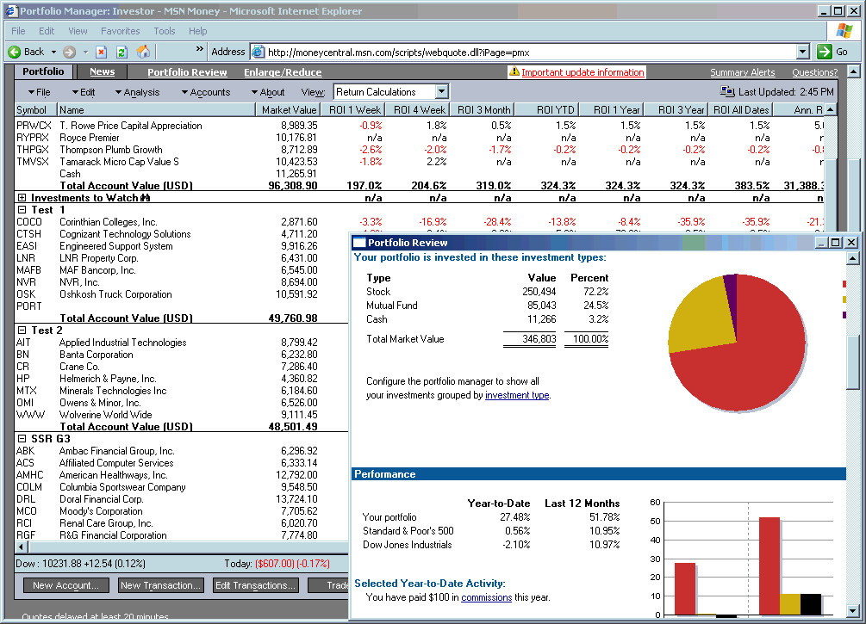The image size is (866, 624).
Task: Select the Home icon in the toolbar
Action: click(145, 51)
